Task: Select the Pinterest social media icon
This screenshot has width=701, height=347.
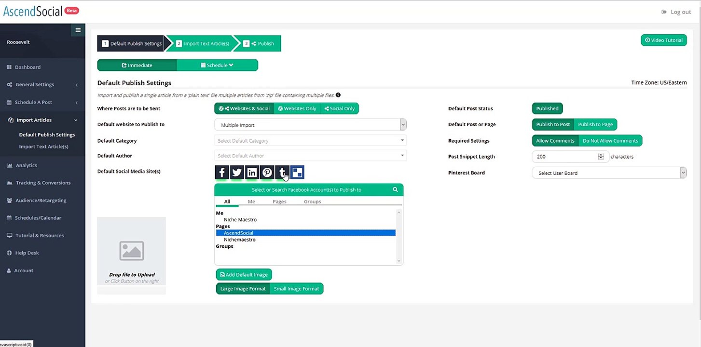Action: [267, 173]
